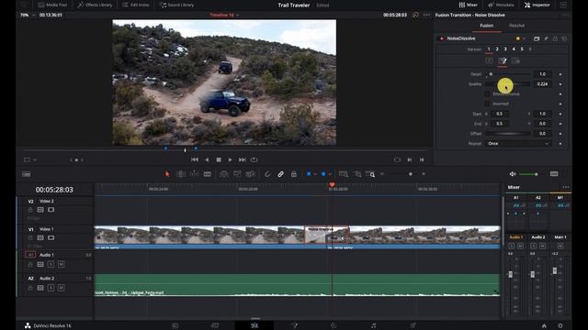Mute the timeline audio speaker icon
The height and width of the screenshot is (330, 588).
(513, 174)
